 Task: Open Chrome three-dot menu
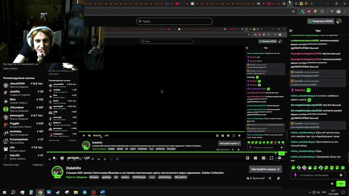click(344, 11)
